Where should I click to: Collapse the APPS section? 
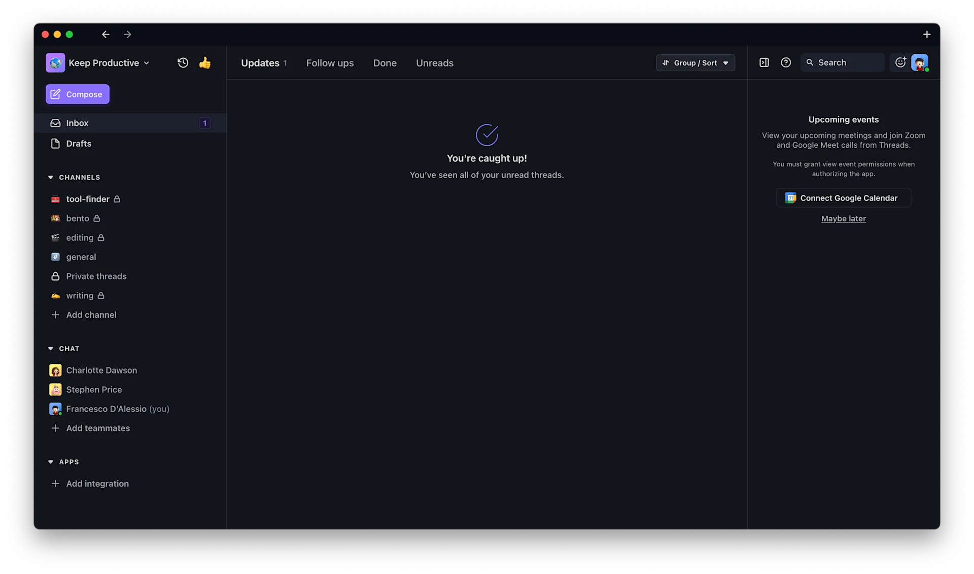click(51, 462)
